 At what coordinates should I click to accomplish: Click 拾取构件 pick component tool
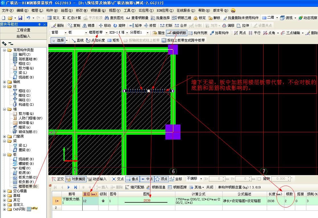pos(219,33)
